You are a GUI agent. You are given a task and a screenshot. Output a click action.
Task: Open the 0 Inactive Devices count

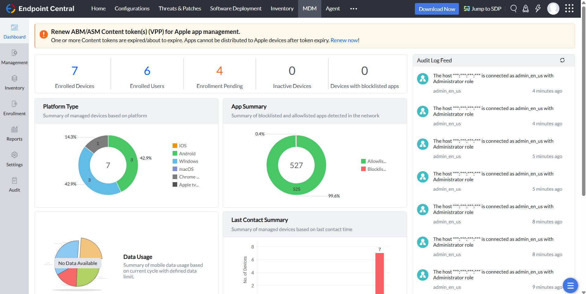tap(292, 71)
